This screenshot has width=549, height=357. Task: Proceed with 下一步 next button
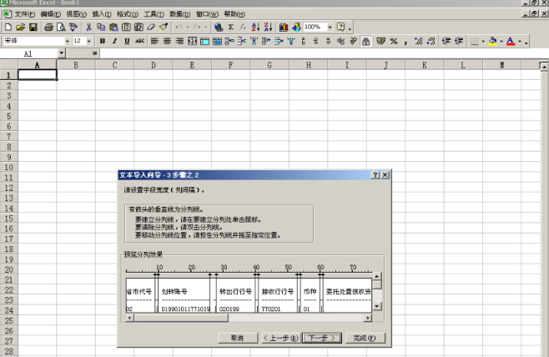[x=322, y=338]
